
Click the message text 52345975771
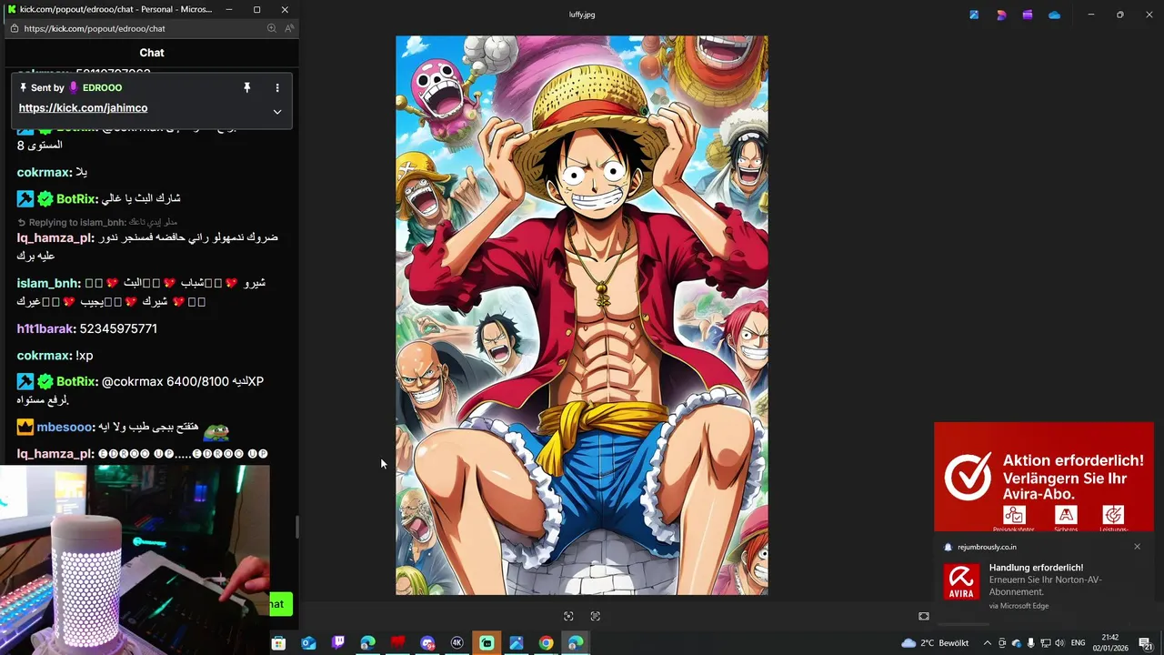pos(118,328)
